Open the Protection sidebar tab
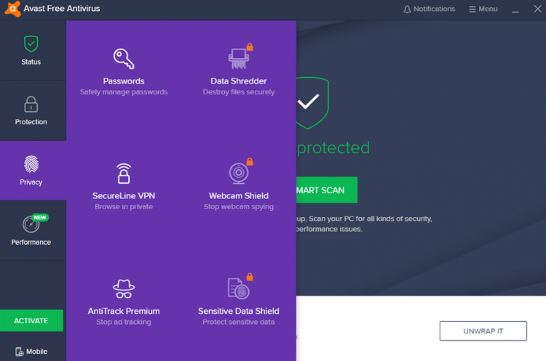 click(31, 110)
